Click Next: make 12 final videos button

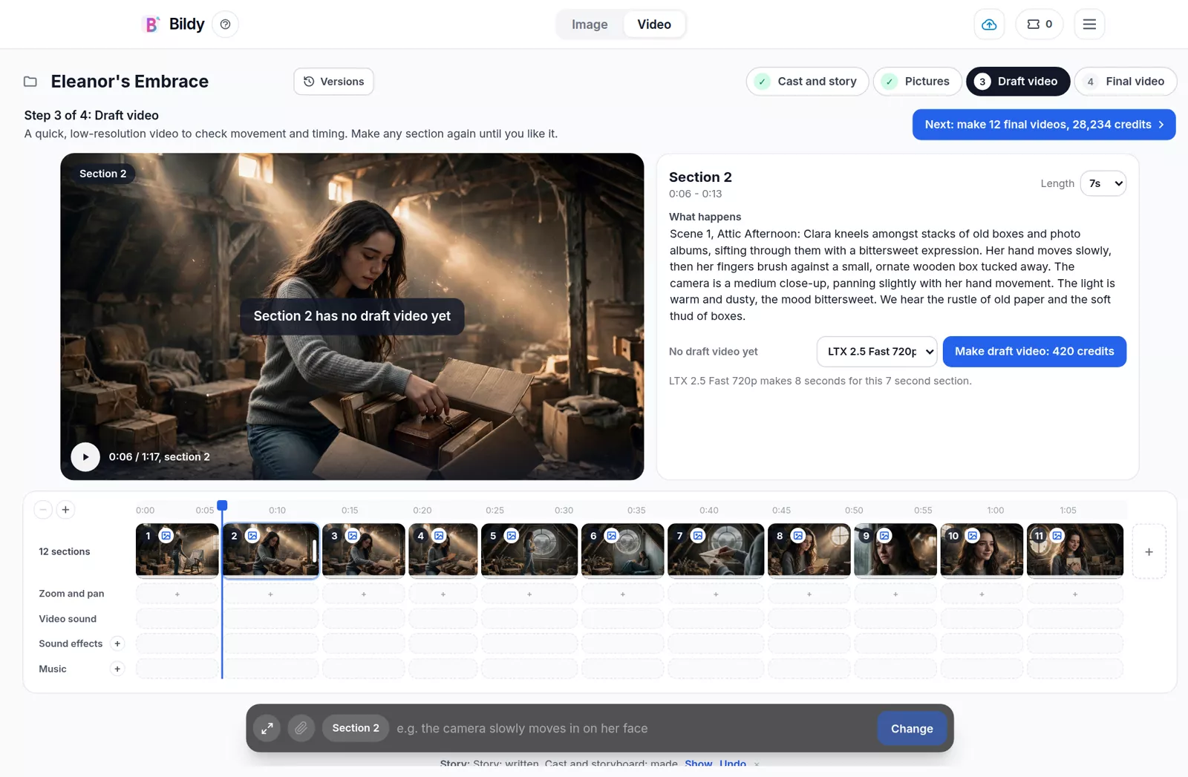(1044, 125)
